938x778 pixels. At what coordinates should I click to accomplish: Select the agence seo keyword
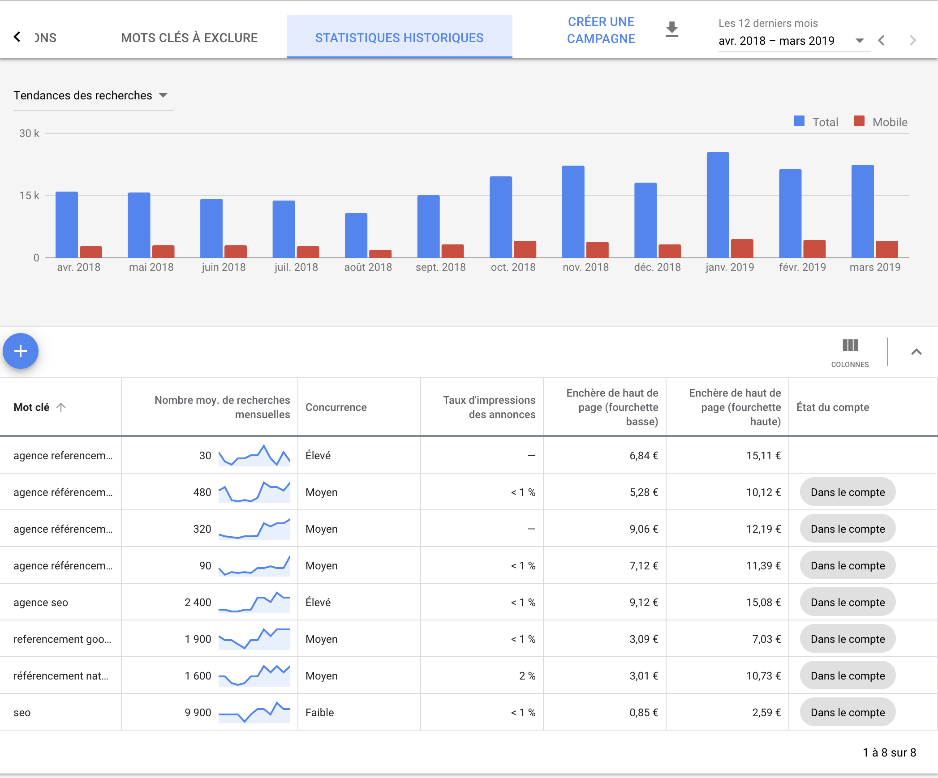point(41,603)
